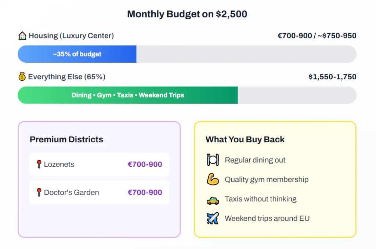This screenshot has width=376, height=249.
Task: Click the money bag icon
Action: 22,77
